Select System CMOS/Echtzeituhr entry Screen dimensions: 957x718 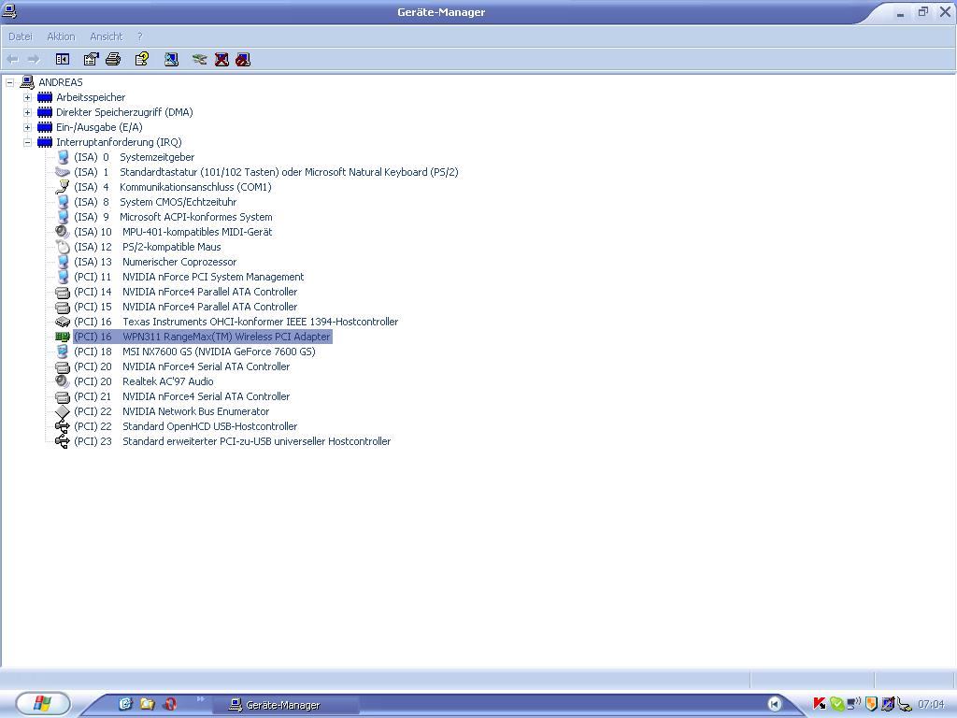pyautogui.click(x=154, y=202)
